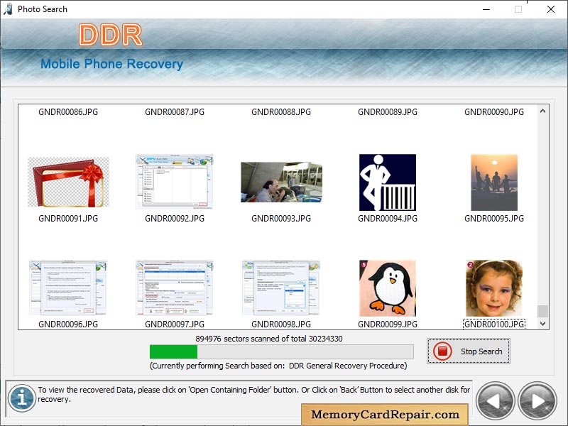
Task: Click the GNDR00099.JPG file name label
Action: click(388, 324)
